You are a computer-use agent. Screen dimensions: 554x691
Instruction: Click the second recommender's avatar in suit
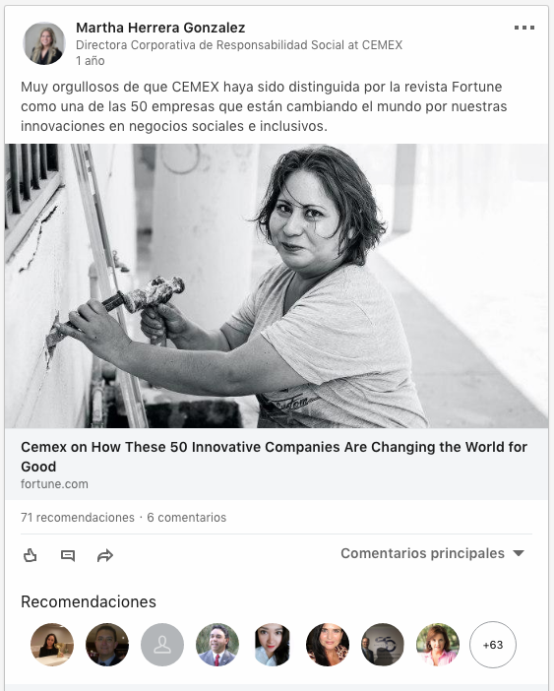click(107, 645)
